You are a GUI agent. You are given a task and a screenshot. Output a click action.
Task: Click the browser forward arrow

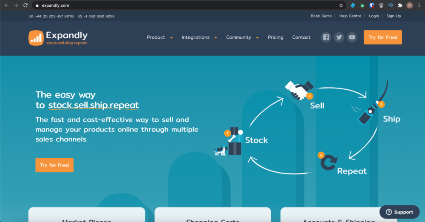point(16,5)
